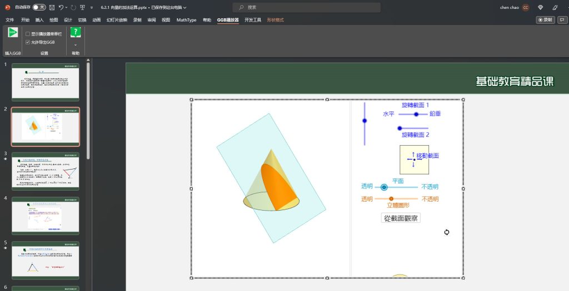Screen dimensions: 569x291
Task: Click the rotation handle icon beside GGB object
Action: click(x=447, y=232)
